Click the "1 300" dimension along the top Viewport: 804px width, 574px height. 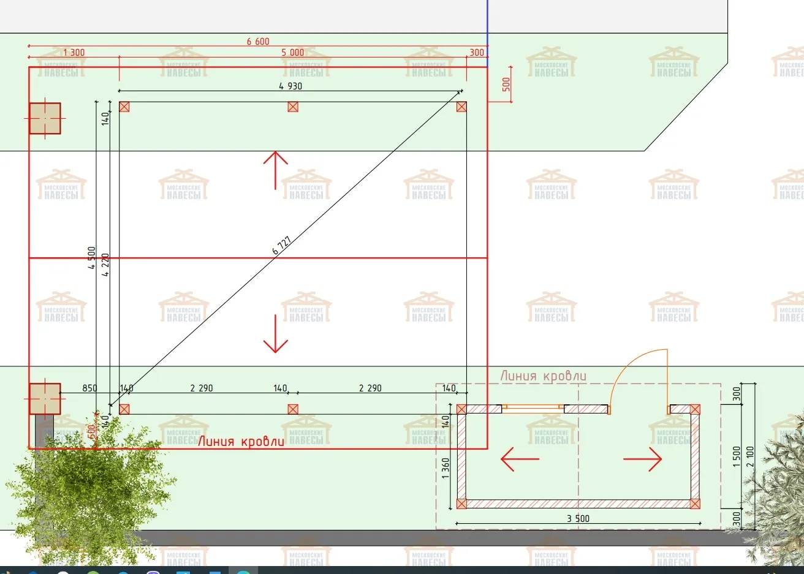(74, 53)
